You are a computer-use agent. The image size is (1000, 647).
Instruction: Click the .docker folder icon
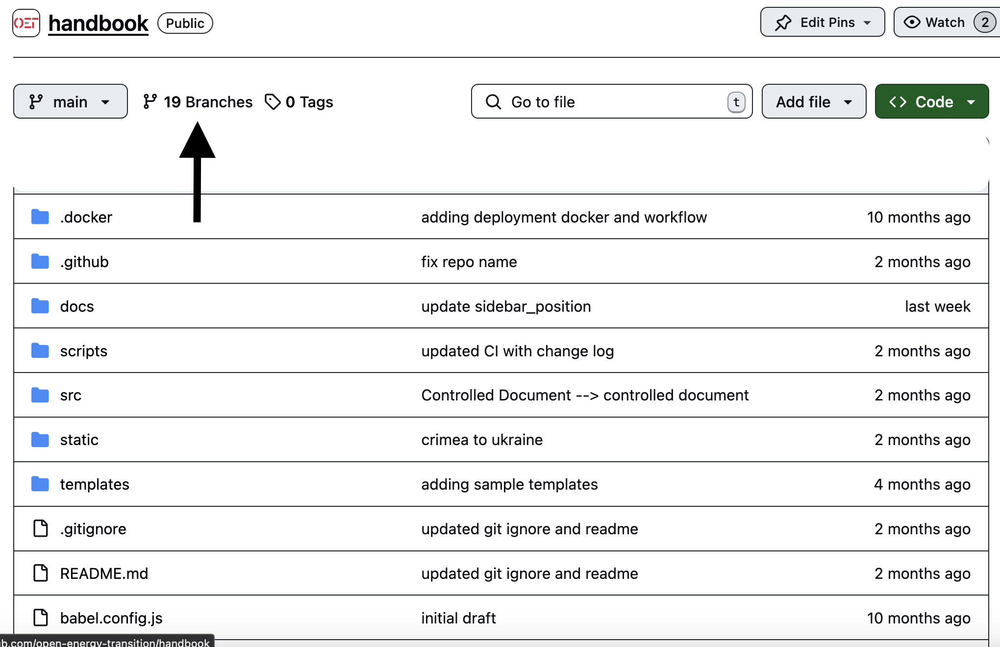40,217
